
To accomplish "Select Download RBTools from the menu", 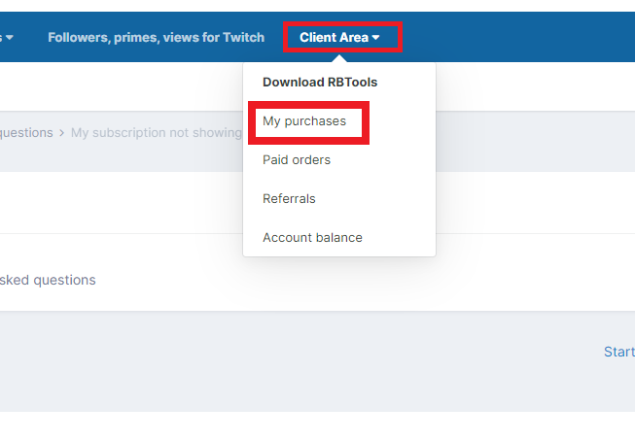I will point(320,83).
